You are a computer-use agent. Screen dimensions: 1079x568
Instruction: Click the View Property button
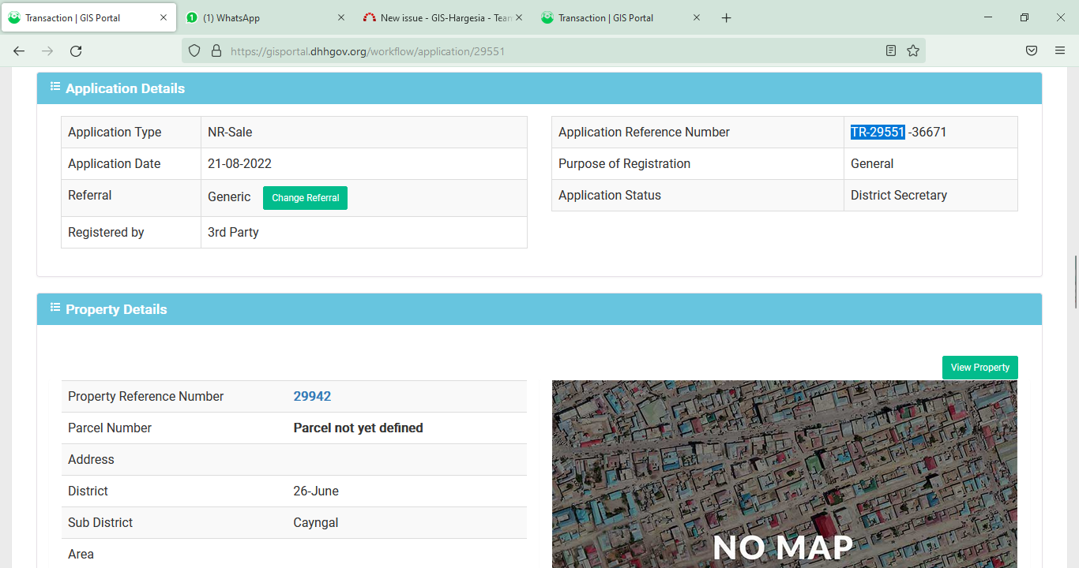pos(980,368)
